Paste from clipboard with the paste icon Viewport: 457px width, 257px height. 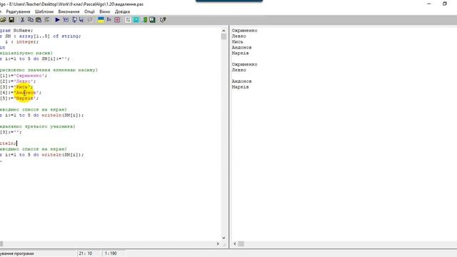(x=39, y=20)
